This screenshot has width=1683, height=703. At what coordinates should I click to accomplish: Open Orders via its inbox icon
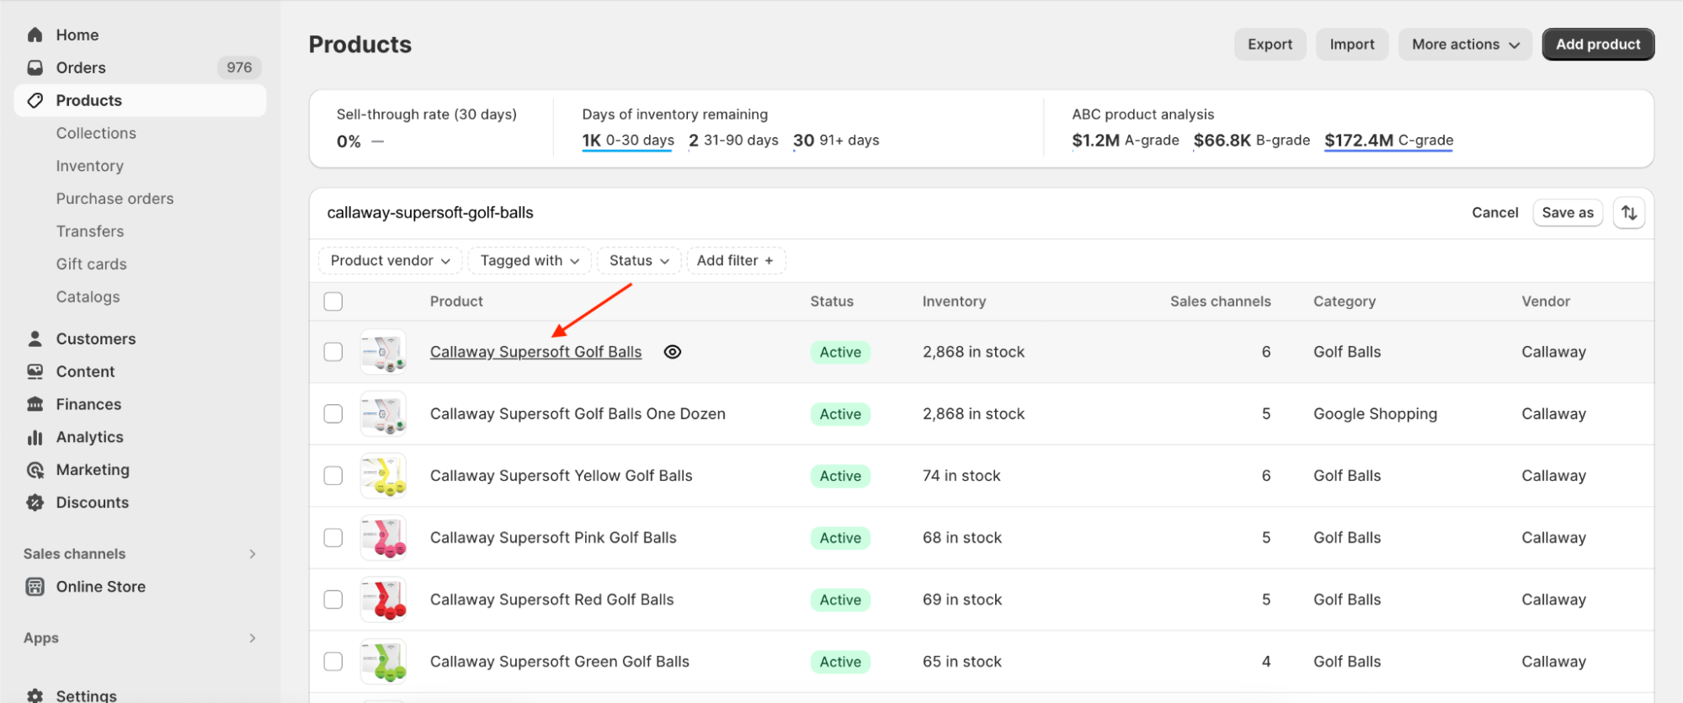pyautogui.click(x=35, y=67)
